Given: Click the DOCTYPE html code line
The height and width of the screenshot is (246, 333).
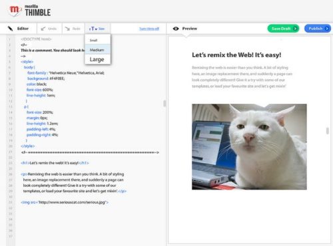Looking at the screenshot, I should tap(36, 39).
